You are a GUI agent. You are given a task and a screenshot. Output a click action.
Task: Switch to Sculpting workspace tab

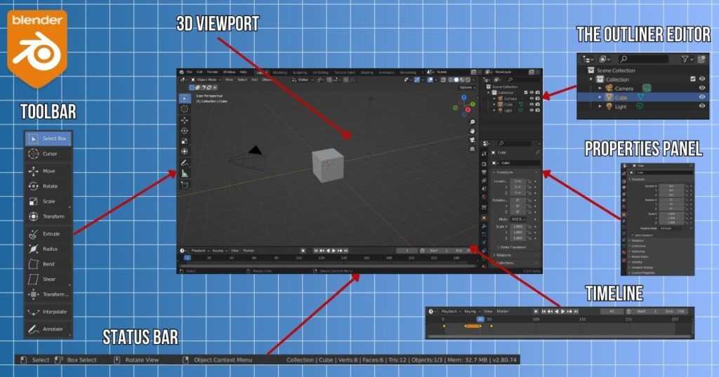point(299,72)
